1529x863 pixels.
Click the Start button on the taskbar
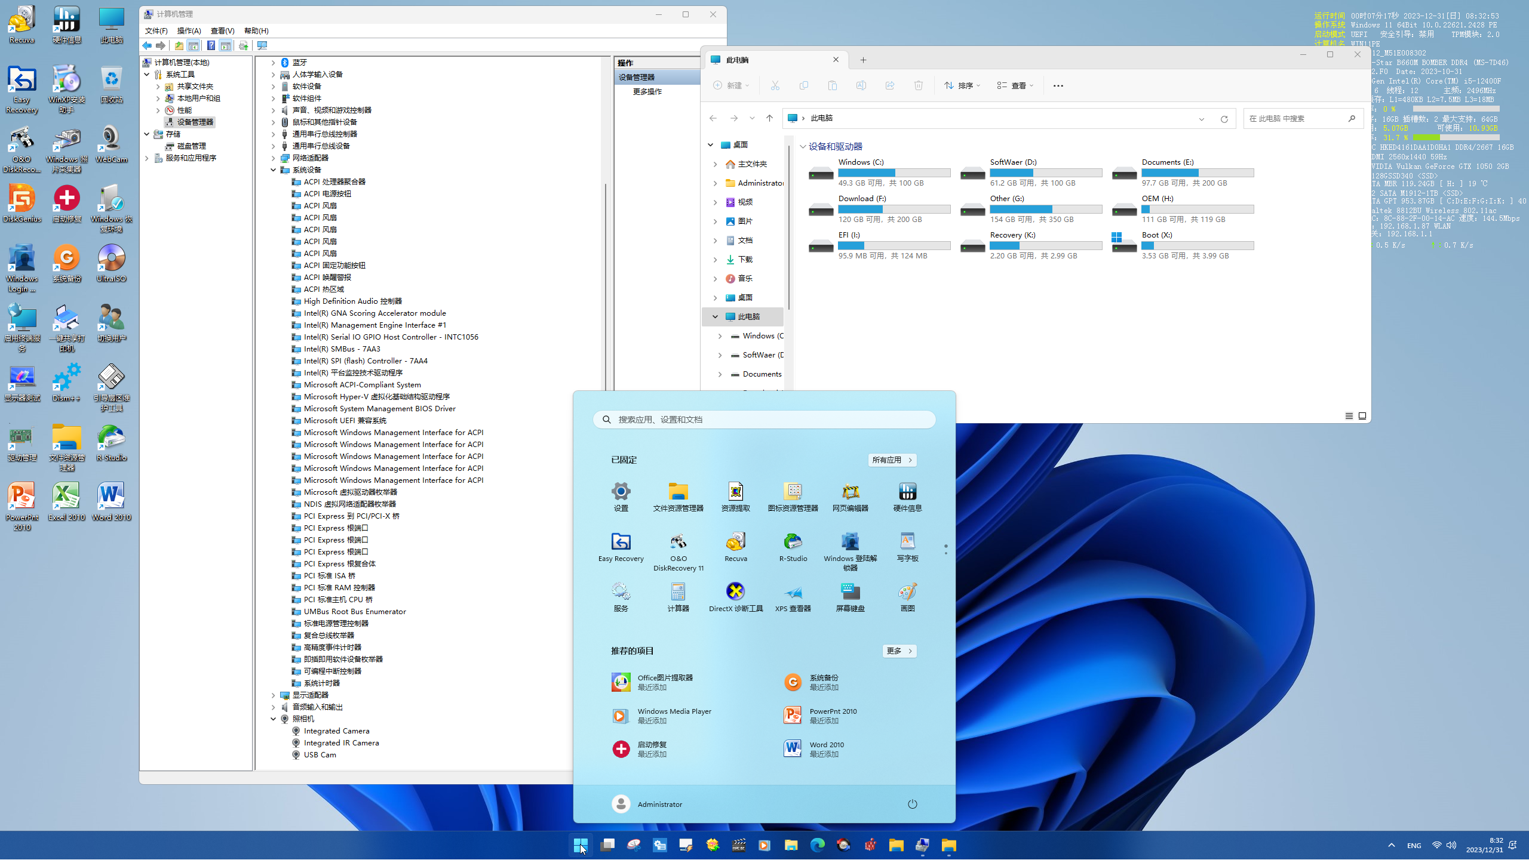pos(581,844)
